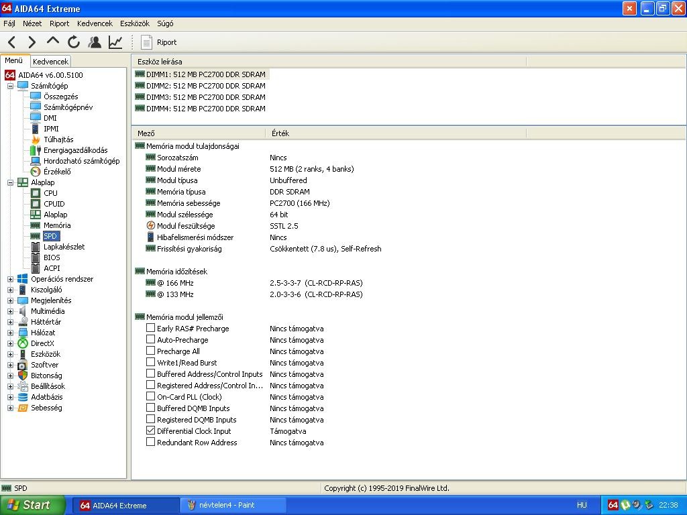The width and height of the screenshot is (687, 515).
Task: Open the Kedvencek menu in menu bar
Action: pos(95,23)
